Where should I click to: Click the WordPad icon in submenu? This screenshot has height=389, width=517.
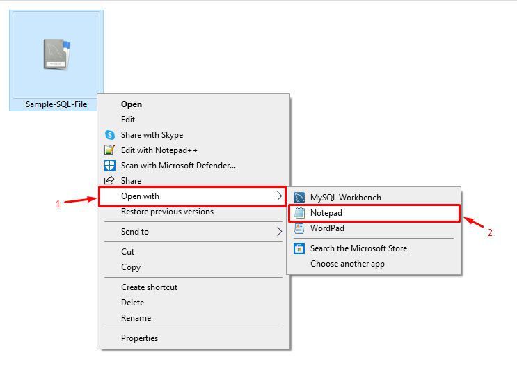tap(299, 228)
